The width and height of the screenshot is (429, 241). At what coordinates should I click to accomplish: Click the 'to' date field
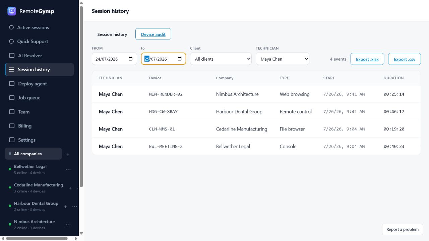click(x=163, y=59)
